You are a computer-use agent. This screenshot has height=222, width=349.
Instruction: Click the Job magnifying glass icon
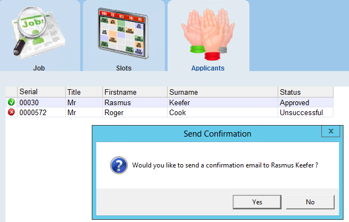click(x=36, y=33)
